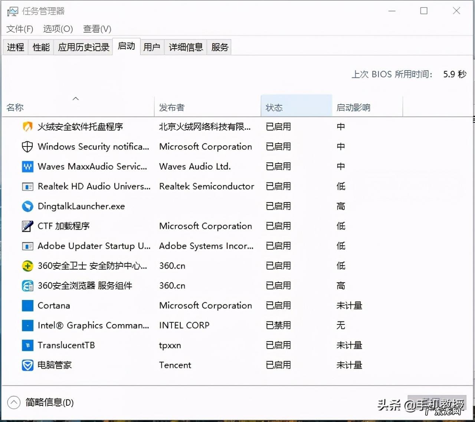The image size is (475, 422).
Task: Open the 查看(V) menu
Action: click(x=96, y=29)
